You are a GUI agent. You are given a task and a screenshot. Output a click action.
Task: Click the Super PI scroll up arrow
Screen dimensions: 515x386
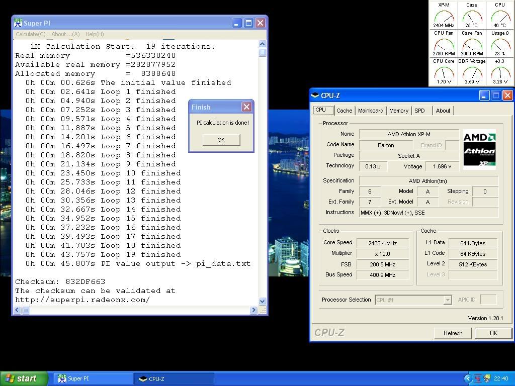262,44
